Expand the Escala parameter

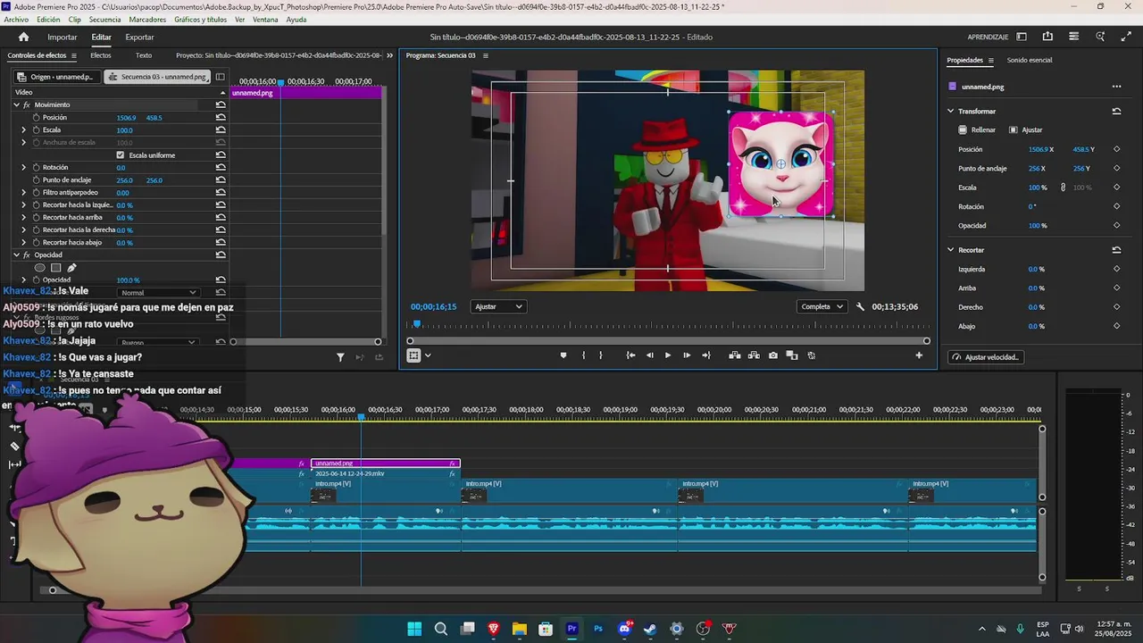(24, 129)
